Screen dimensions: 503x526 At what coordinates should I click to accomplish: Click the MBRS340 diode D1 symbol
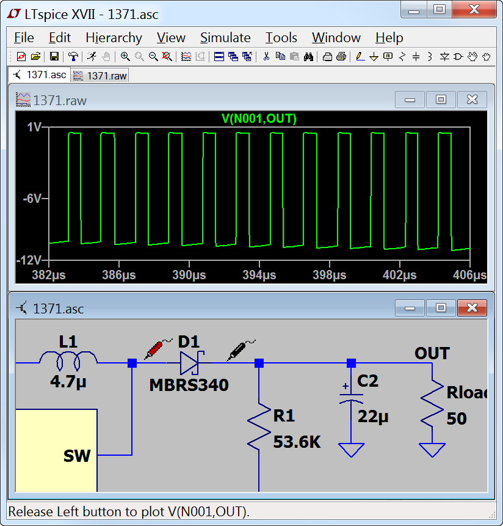pyautogui.click(x=189, y=363)
